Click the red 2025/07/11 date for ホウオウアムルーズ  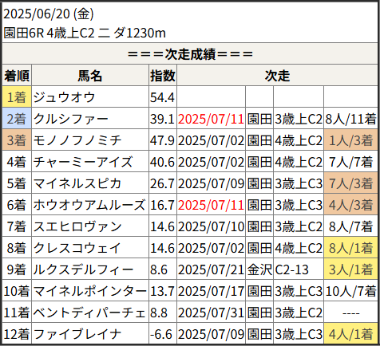coord(211,205)
